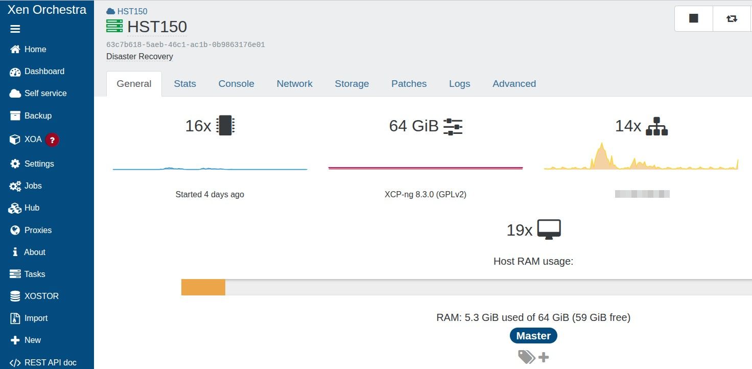Screen dimensions: 752x369
Task: Click the HST150 host name title
Action: tap(157, 27)
